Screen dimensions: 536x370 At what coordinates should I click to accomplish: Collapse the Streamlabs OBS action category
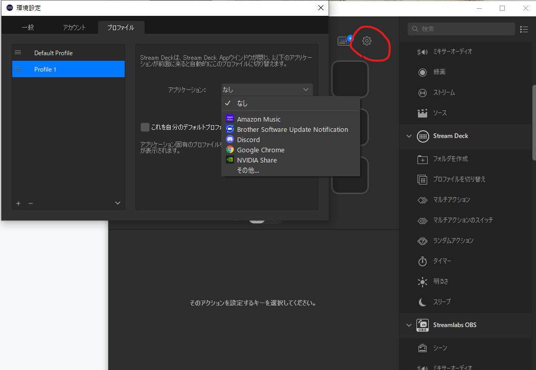point(409,325)
